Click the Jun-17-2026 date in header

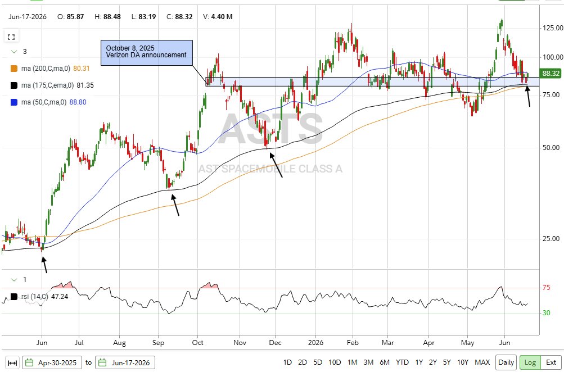pos(28,16)
